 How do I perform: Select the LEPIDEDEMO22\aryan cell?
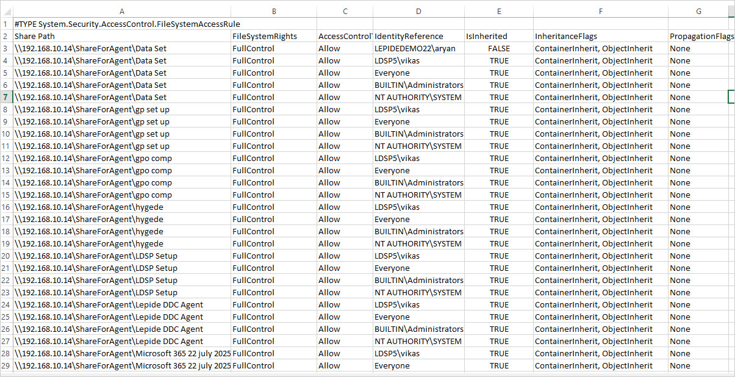[418, 48]
